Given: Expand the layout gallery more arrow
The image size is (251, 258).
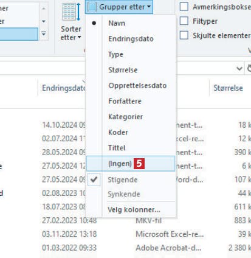Looking at the screenshot, I should (x=44, y=33).
